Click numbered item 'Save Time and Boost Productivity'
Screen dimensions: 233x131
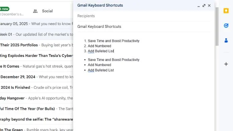(113, 41)
